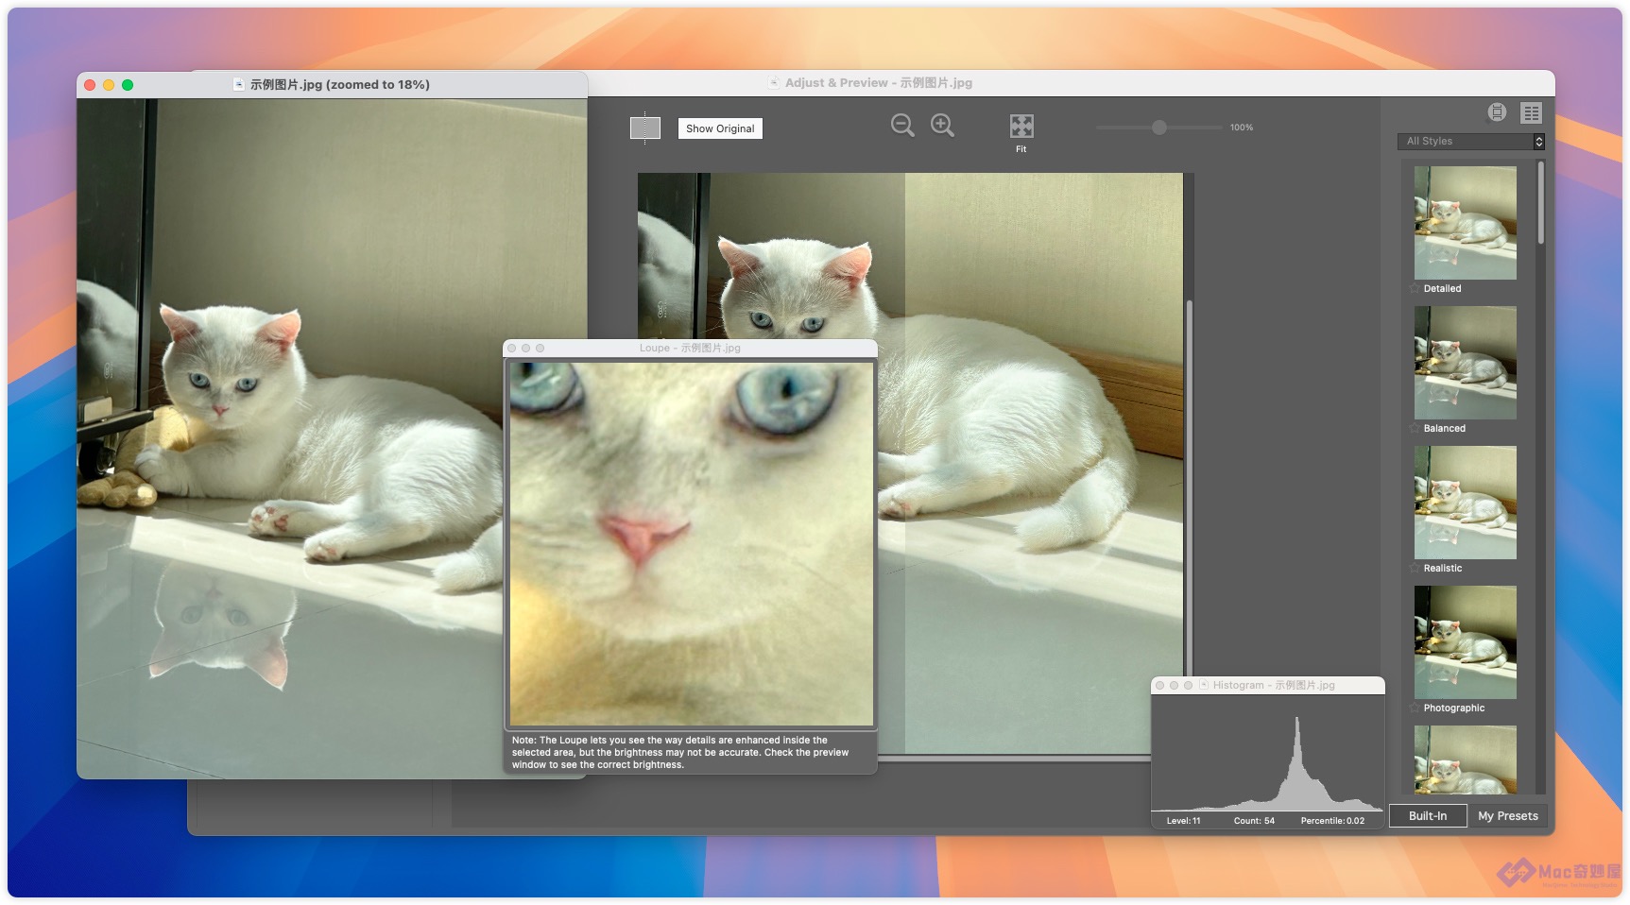Favorite the Photographic preset star
Viewport: 1630px width, 905px height.
1415,708
